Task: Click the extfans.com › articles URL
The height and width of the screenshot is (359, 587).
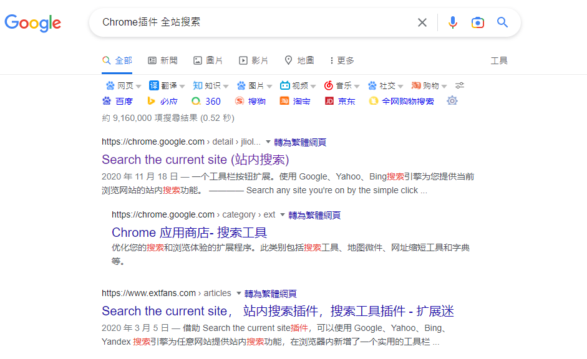Action: point(166,293)
